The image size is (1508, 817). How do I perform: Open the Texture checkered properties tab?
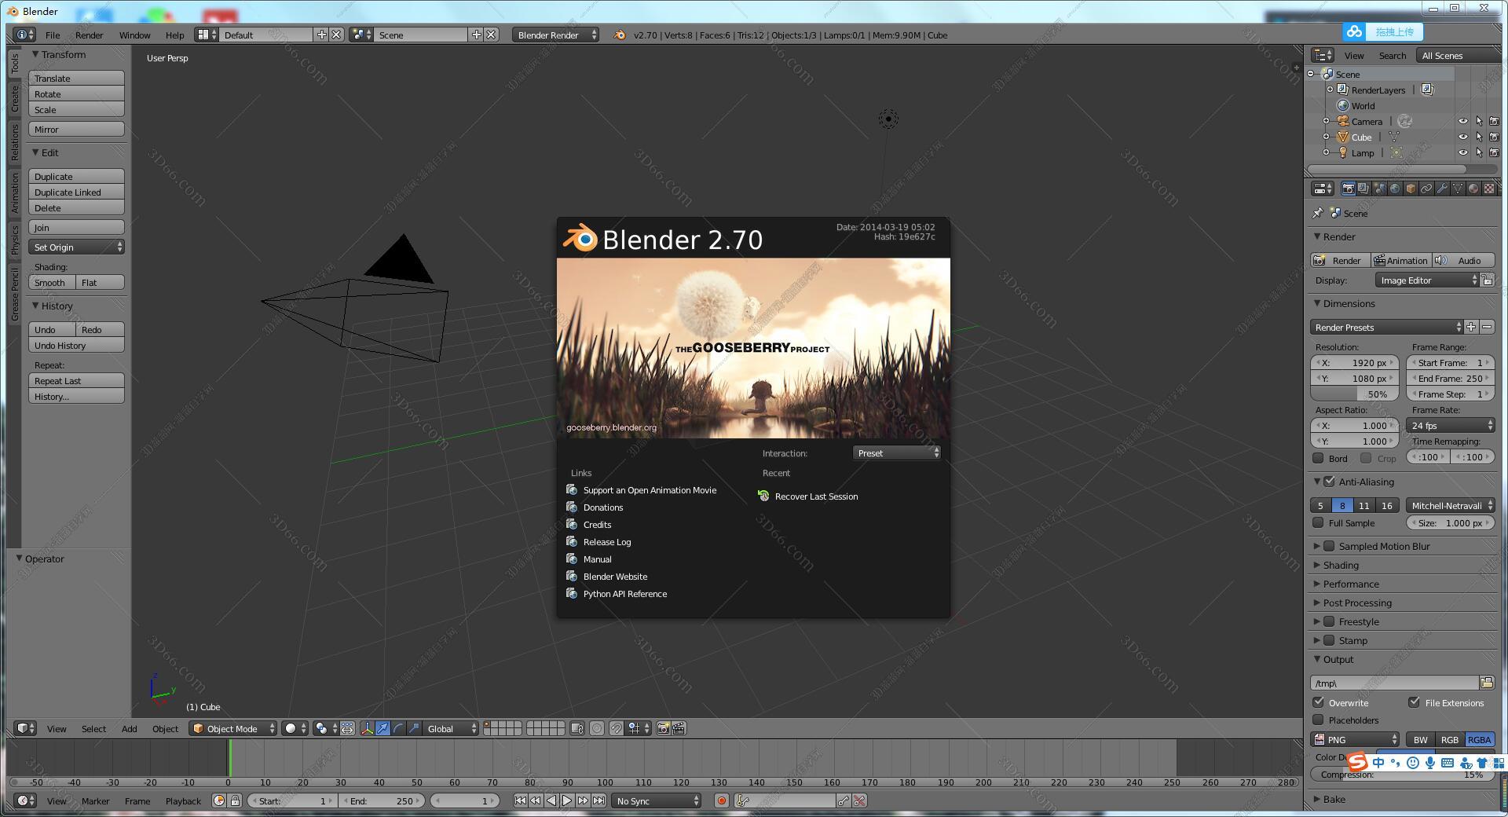pyautogui.click(x=1489, y=189)
